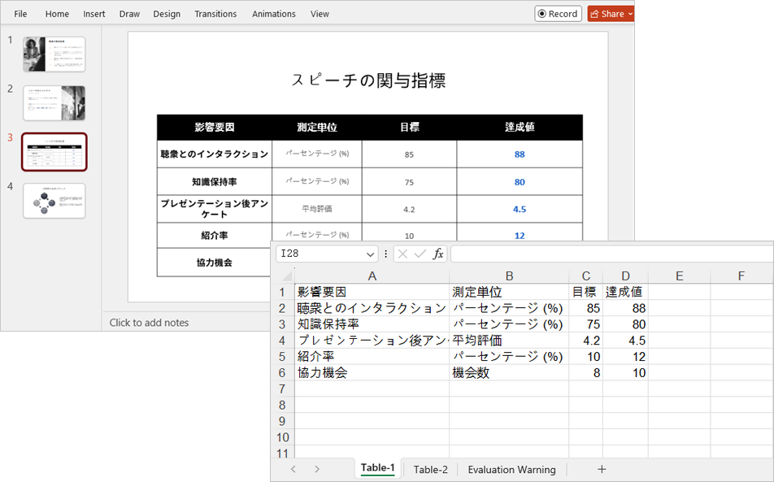Click cell B1 containing 測定単位
Viewport: 774px width, 482px height.
point(509,292)
